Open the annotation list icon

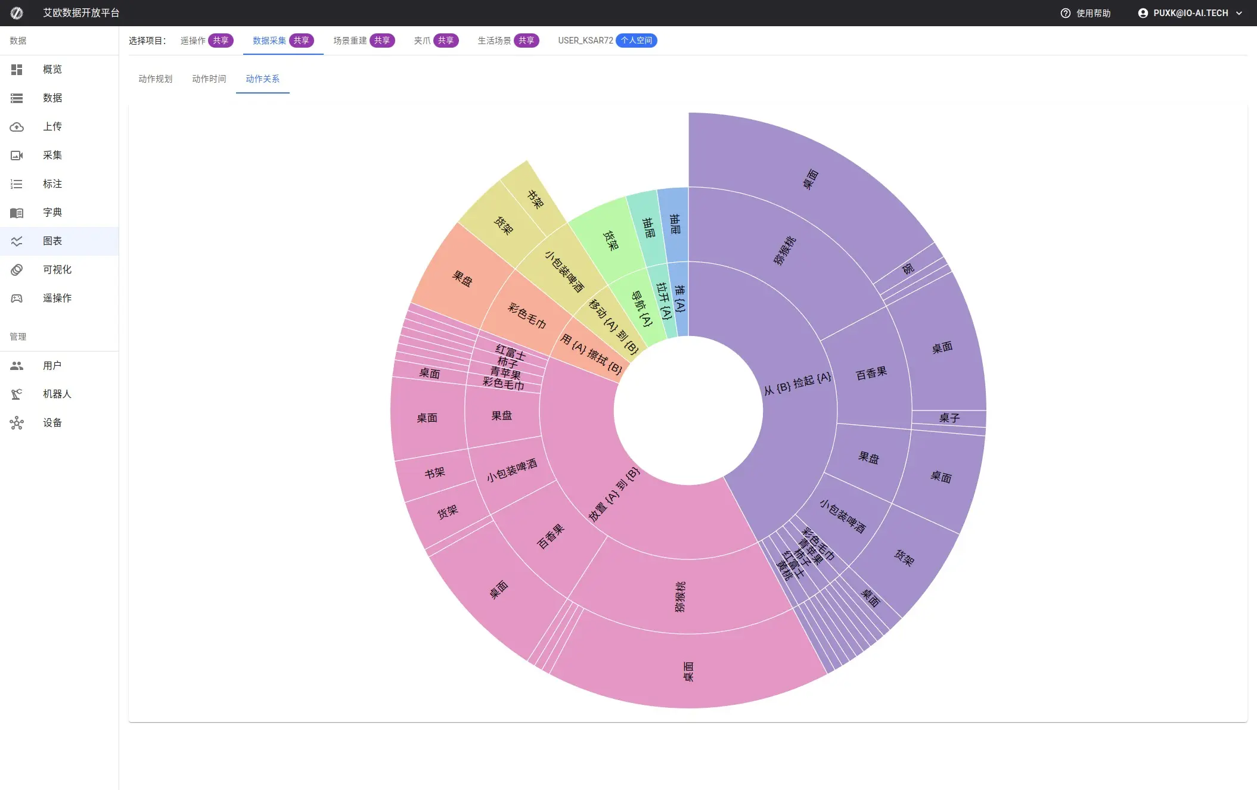tap(17, 184)
